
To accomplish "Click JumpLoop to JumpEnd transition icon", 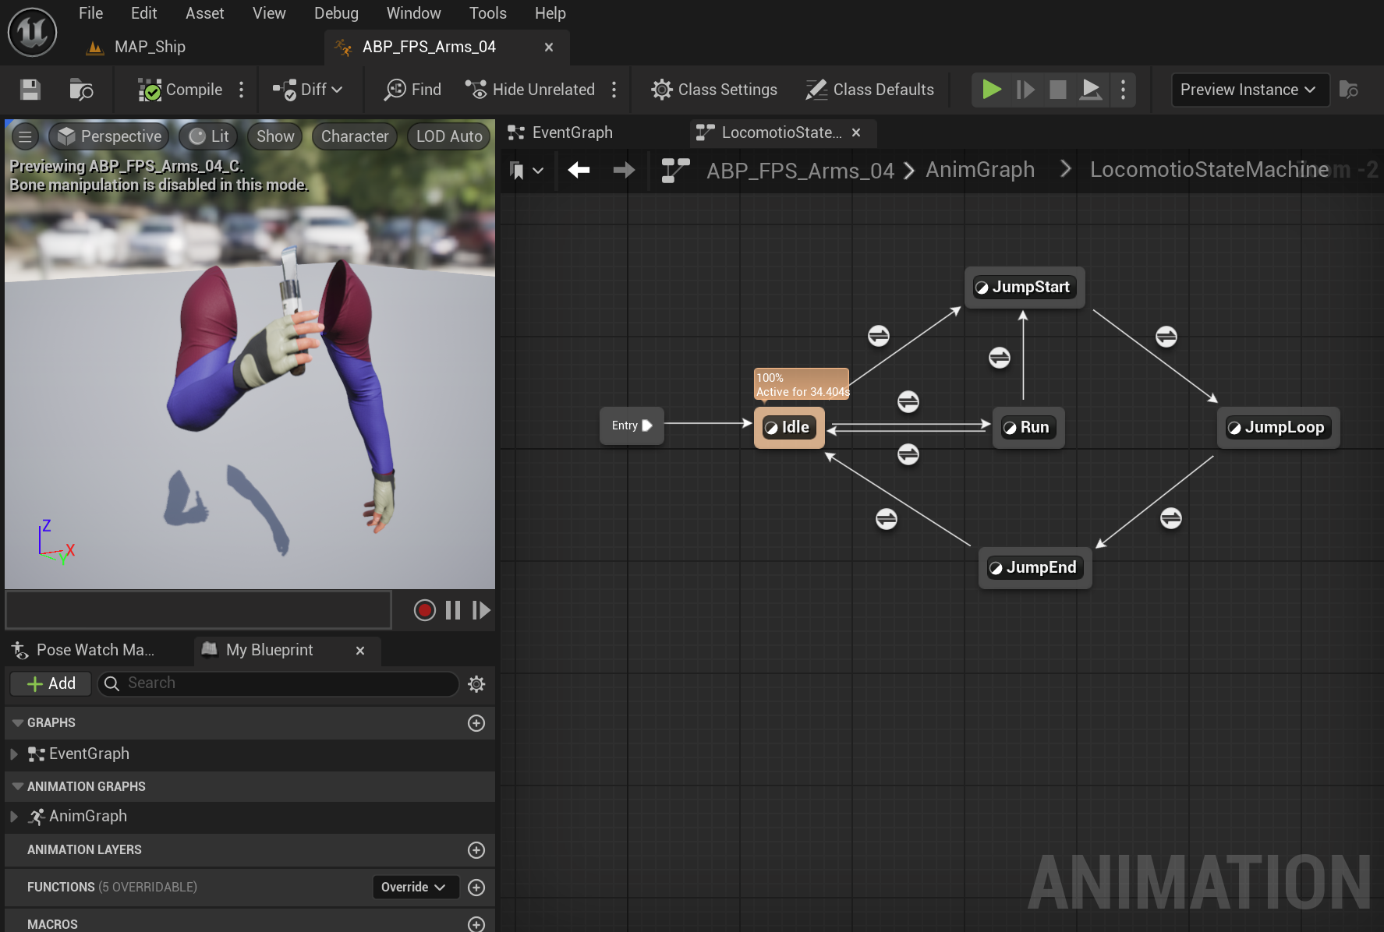I will 1171,518.
